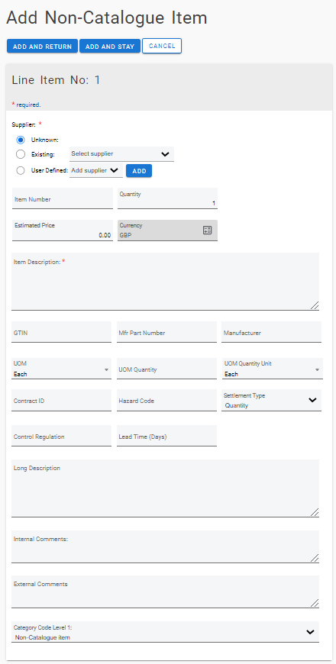Open the UOM dropdown showing Each

tap(61, 369)
